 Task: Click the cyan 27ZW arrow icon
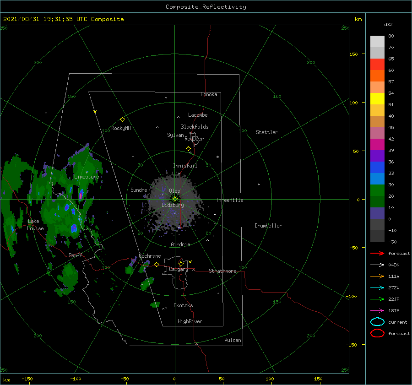coord(377,288)
